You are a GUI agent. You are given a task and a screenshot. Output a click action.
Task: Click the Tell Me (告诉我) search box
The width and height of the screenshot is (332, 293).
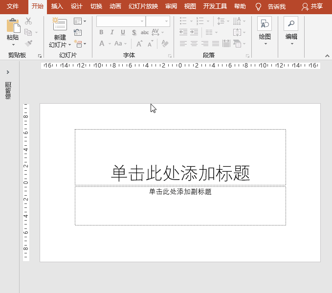pyautogui.click(x=271, y=6)
